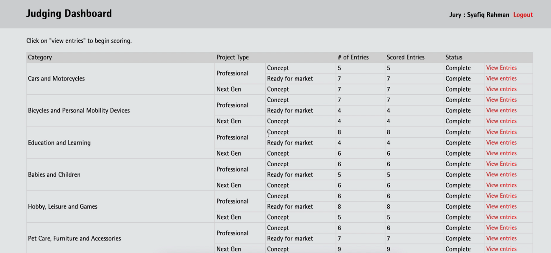View Education and Learning Next Gen entries
This screenshot has height=253, width=551.
pos(501,153)
